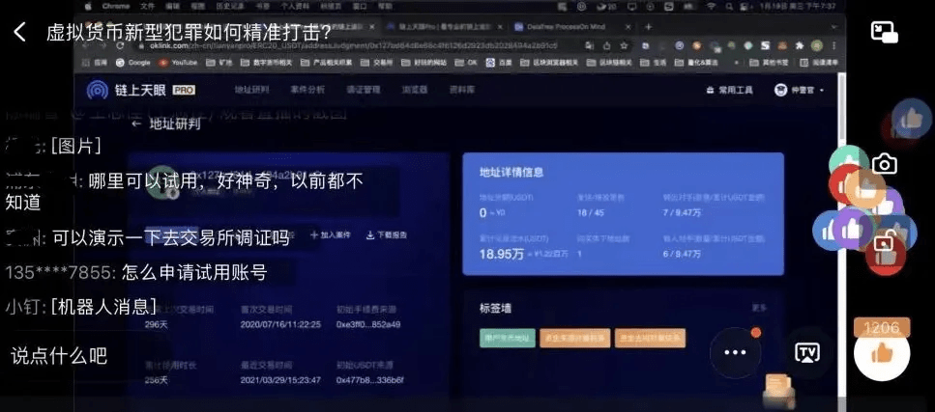Tap the thumbs-up like button

point(882,354)
